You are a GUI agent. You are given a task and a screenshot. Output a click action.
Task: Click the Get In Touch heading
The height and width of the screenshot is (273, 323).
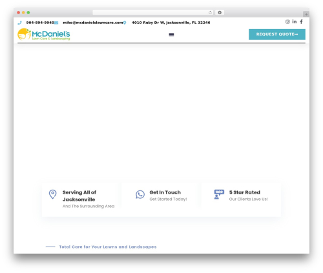point(165,192)
